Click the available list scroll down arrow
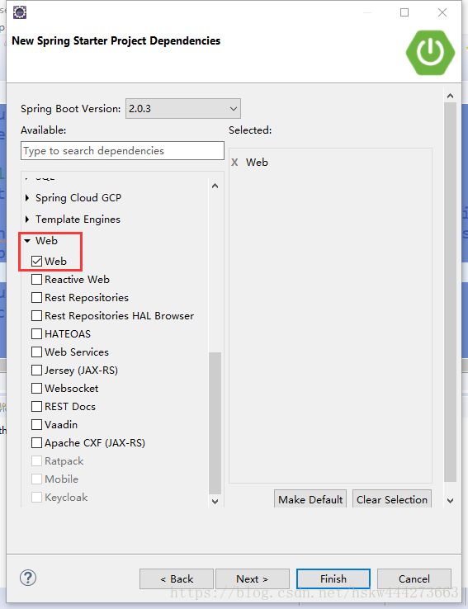 click(x=215, y=502)
